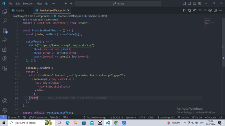Click Reactproject in the breadcrumb
225x126 pixels.
(x=20, y=16)
